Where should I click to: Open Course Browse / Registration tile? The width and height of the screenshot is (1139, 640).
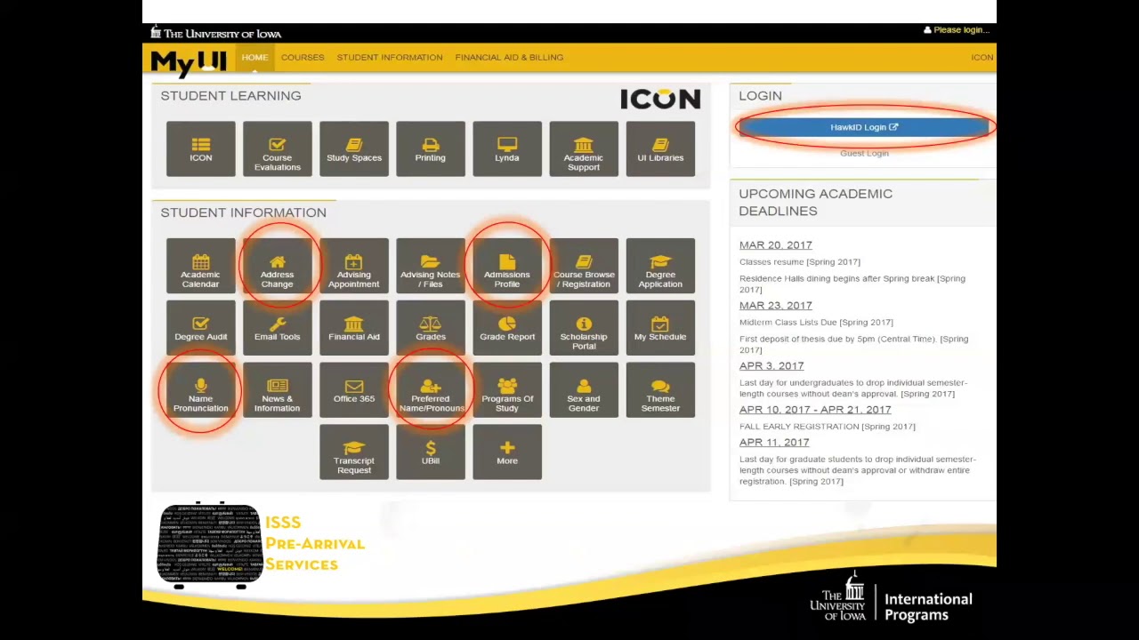click(584, 266)
